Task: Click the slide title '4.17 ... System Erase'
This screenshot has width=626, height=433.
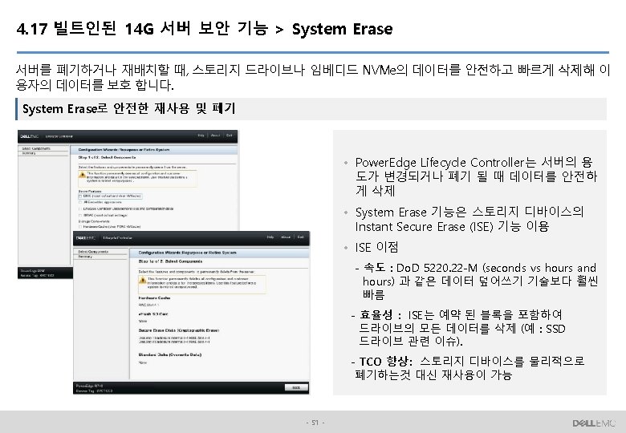Action: tap(205, 29)
